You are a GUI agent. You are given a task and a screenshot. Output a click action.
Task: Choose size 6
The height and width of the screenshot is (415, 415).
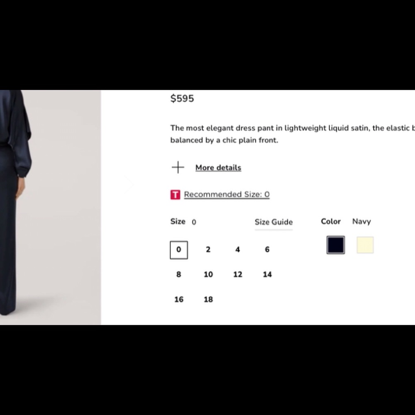[x=267, y=249]
